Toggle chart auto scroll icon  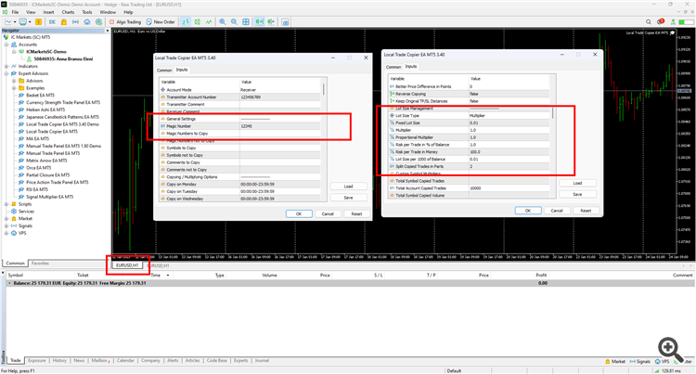[x=259, y=21]
